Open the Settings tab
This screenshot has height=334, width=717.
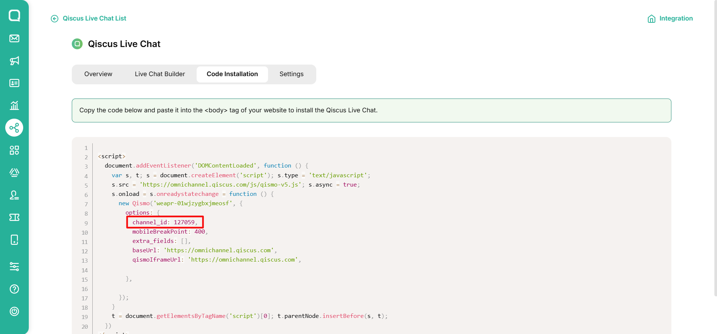coord(292,74)
